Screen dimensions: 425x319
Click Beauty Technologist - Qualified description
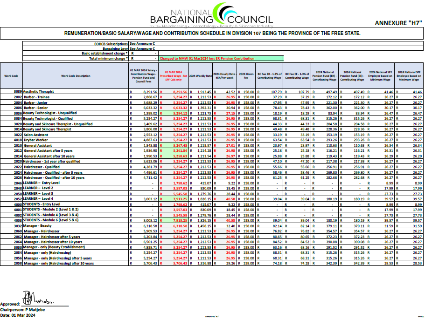click(x=48, y=118)
